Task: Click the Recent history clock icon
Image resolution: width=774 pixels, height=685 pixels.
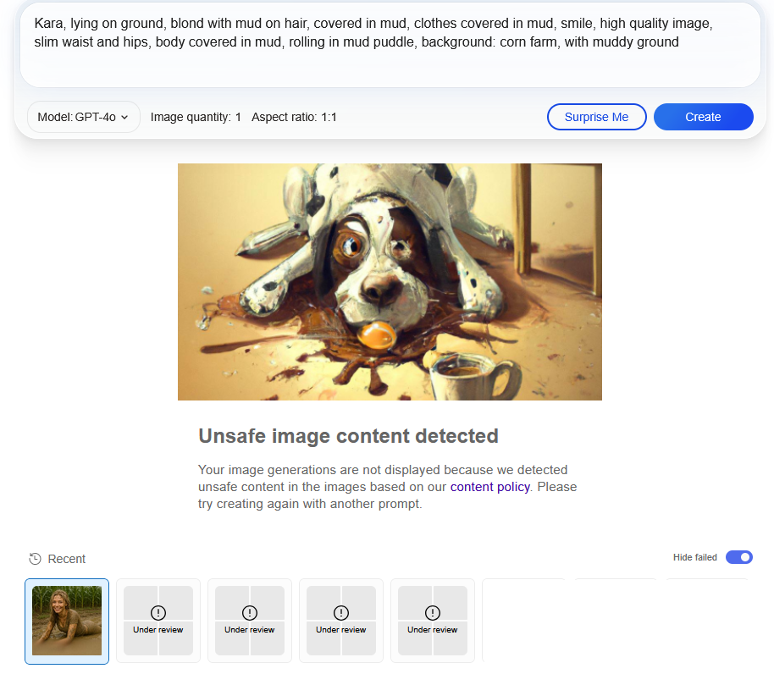Action: (x=35, y=559)
